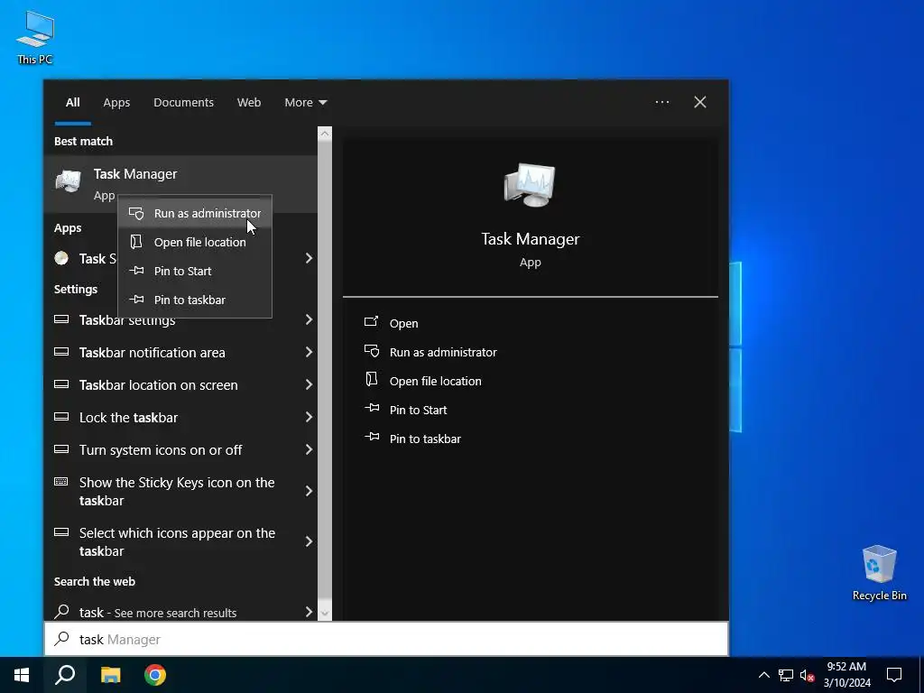Choose Open file location in context menu
The width and height of the screenshot is (924, 693).
tap(195, 242)
